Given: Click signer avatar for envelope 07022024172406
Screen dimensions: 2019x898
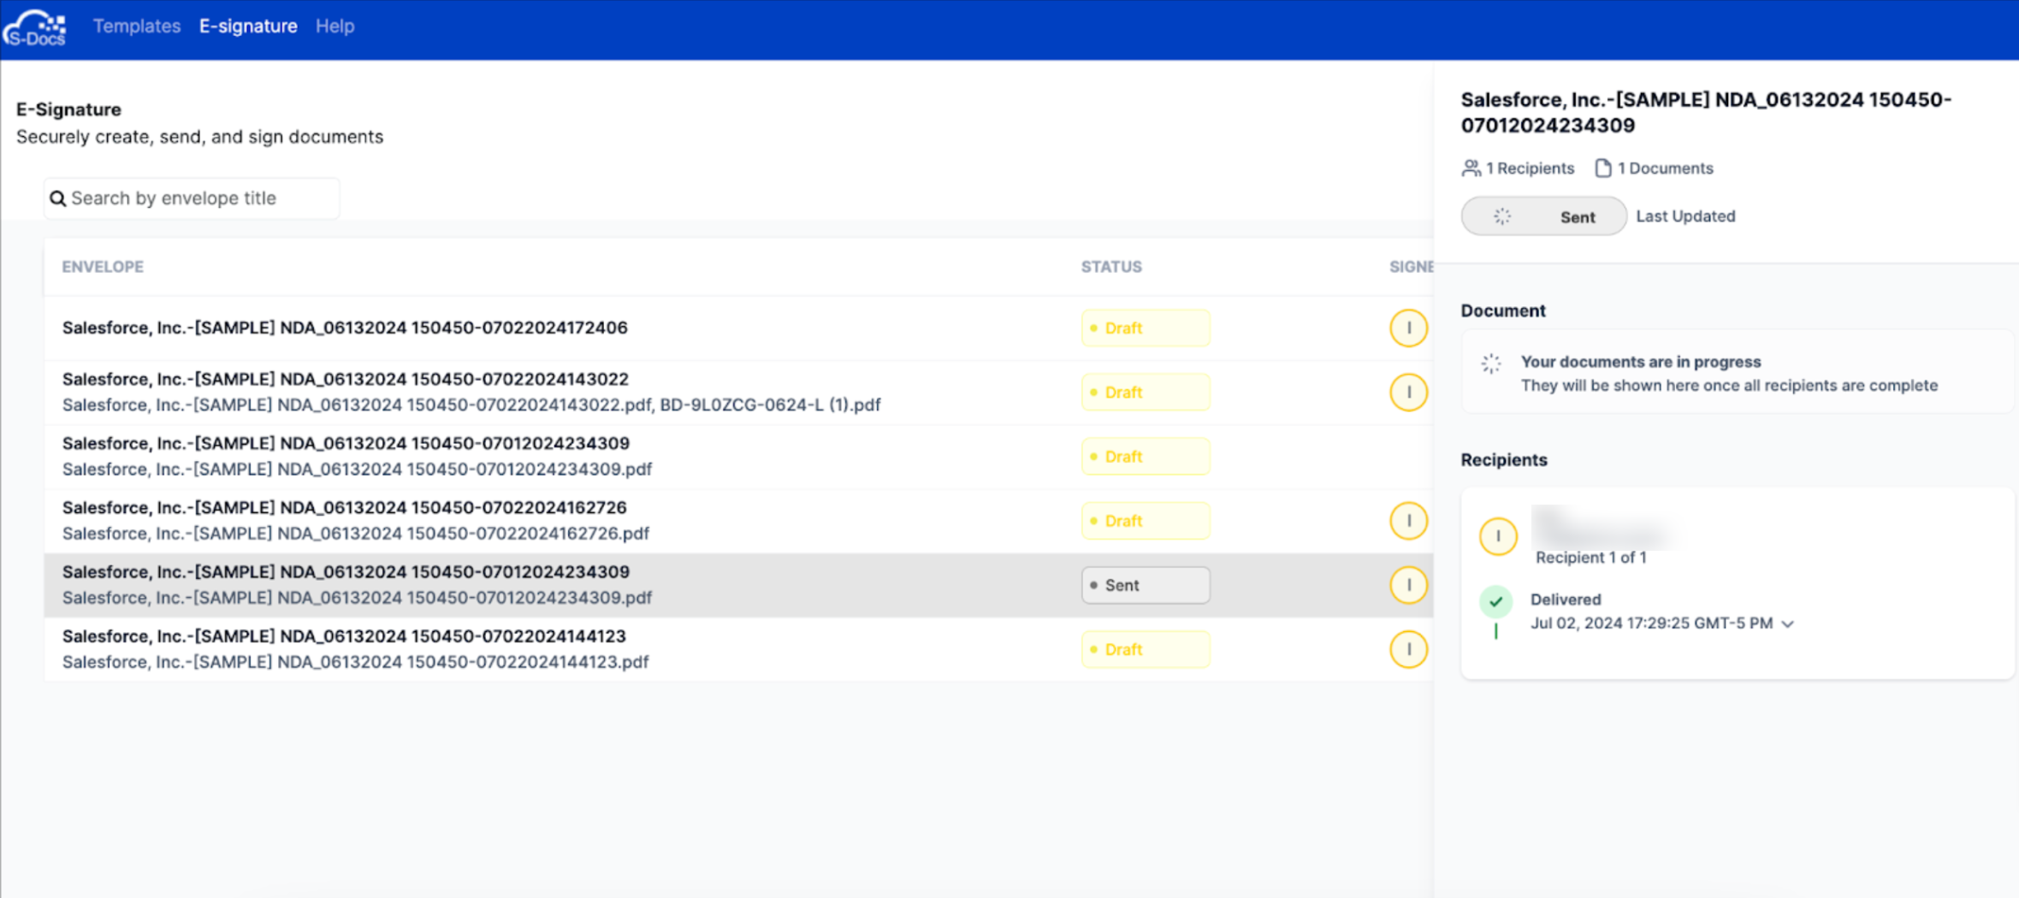Looking at the screenshot, I should pyautogui.click(x=1409, y=328).
